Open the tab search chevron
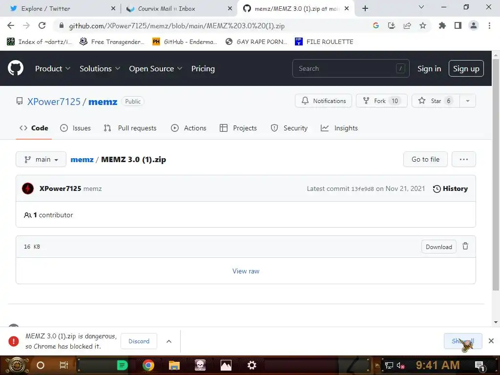The image size is (500, 375). (x=421, y=7)
